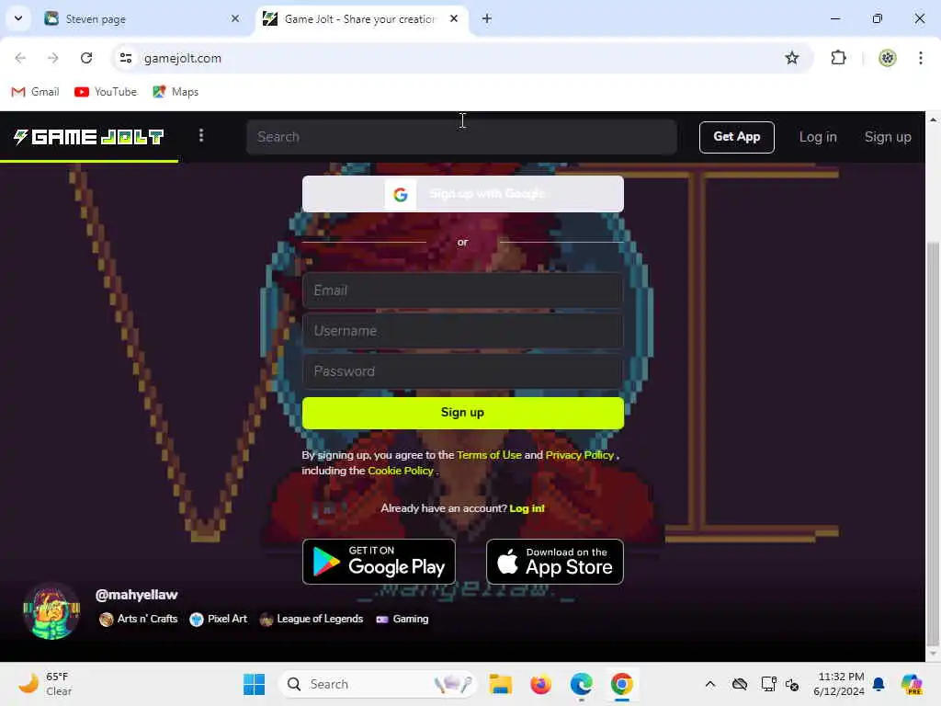
Task: Launch Microsoft Edge from the taskbar
Action: point(581,684)
